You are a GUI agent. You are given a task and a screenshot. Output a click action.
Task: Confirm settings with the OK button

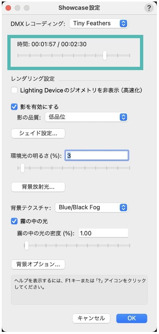click(132, 318)
